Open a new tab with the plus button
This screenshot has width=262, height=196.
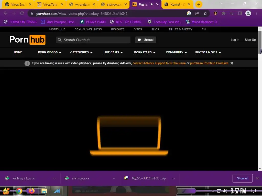(199, 4)
